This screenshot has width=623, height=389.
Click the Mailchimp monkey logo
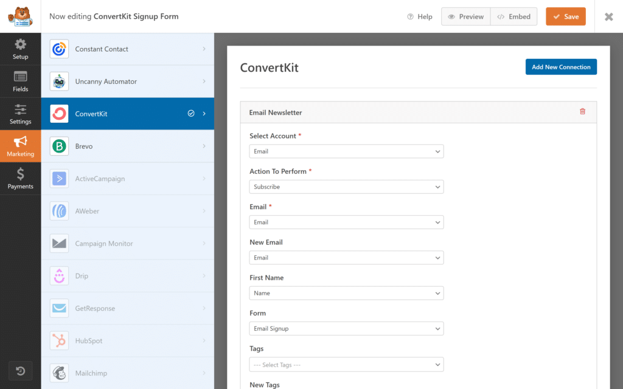tap(59, 373)
